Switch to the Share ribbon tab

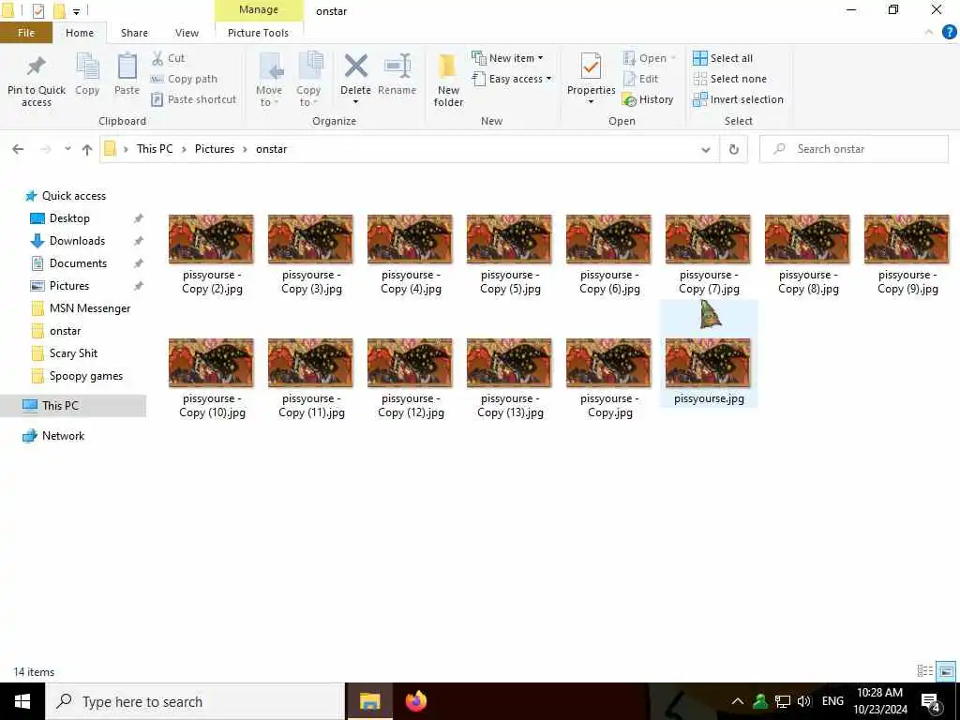coord(134,33)
